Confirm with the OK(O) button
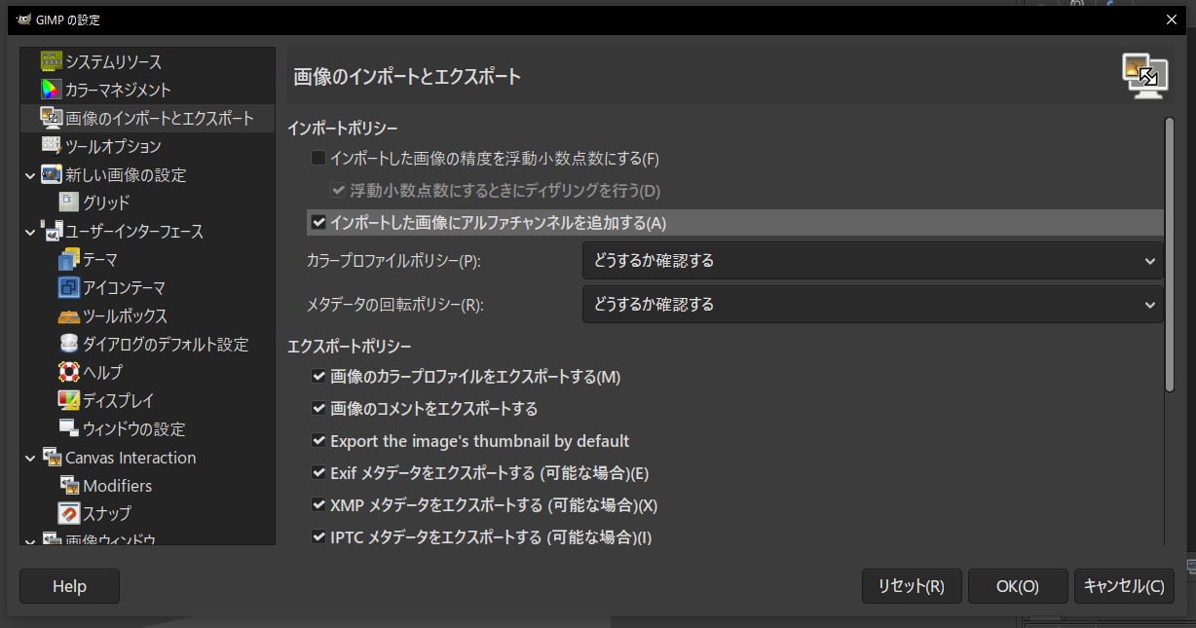Screen dimensions: 1196x628 [x=1018, y=586]
